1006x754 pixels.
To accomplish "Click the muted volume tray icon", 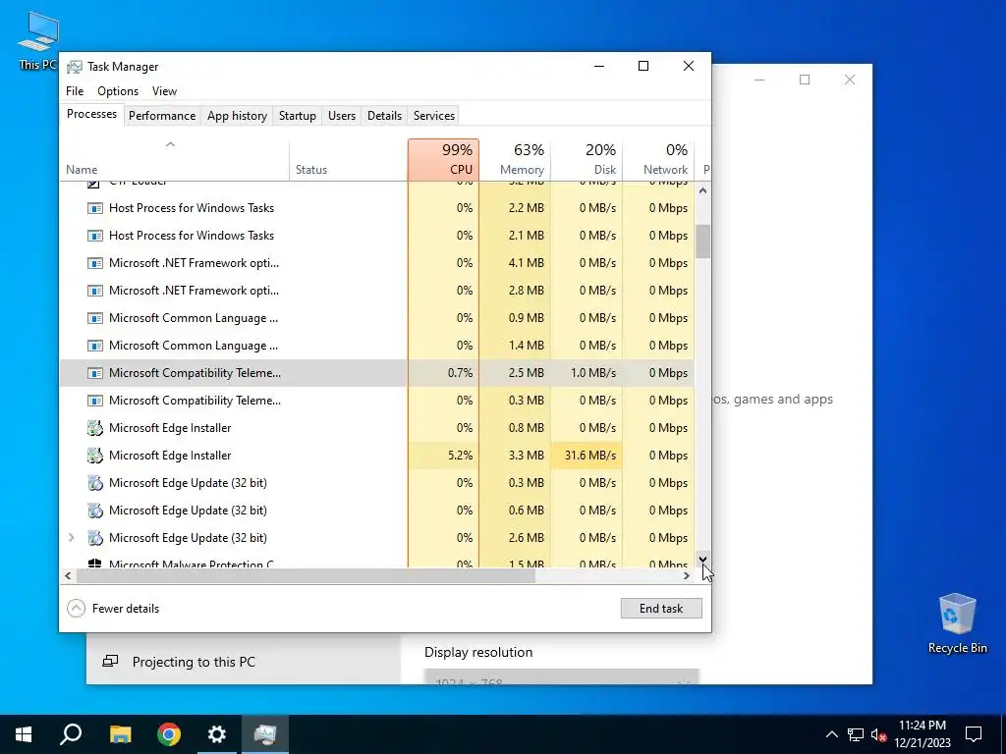I will 878,734.
